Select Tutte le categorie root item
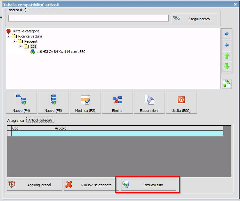 26,31
